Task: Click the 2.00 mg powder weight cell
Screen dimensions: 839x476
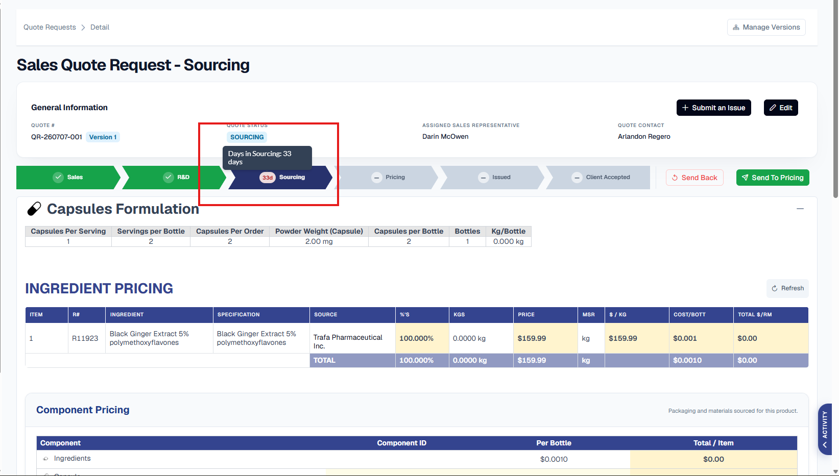Action: [319, 241]
